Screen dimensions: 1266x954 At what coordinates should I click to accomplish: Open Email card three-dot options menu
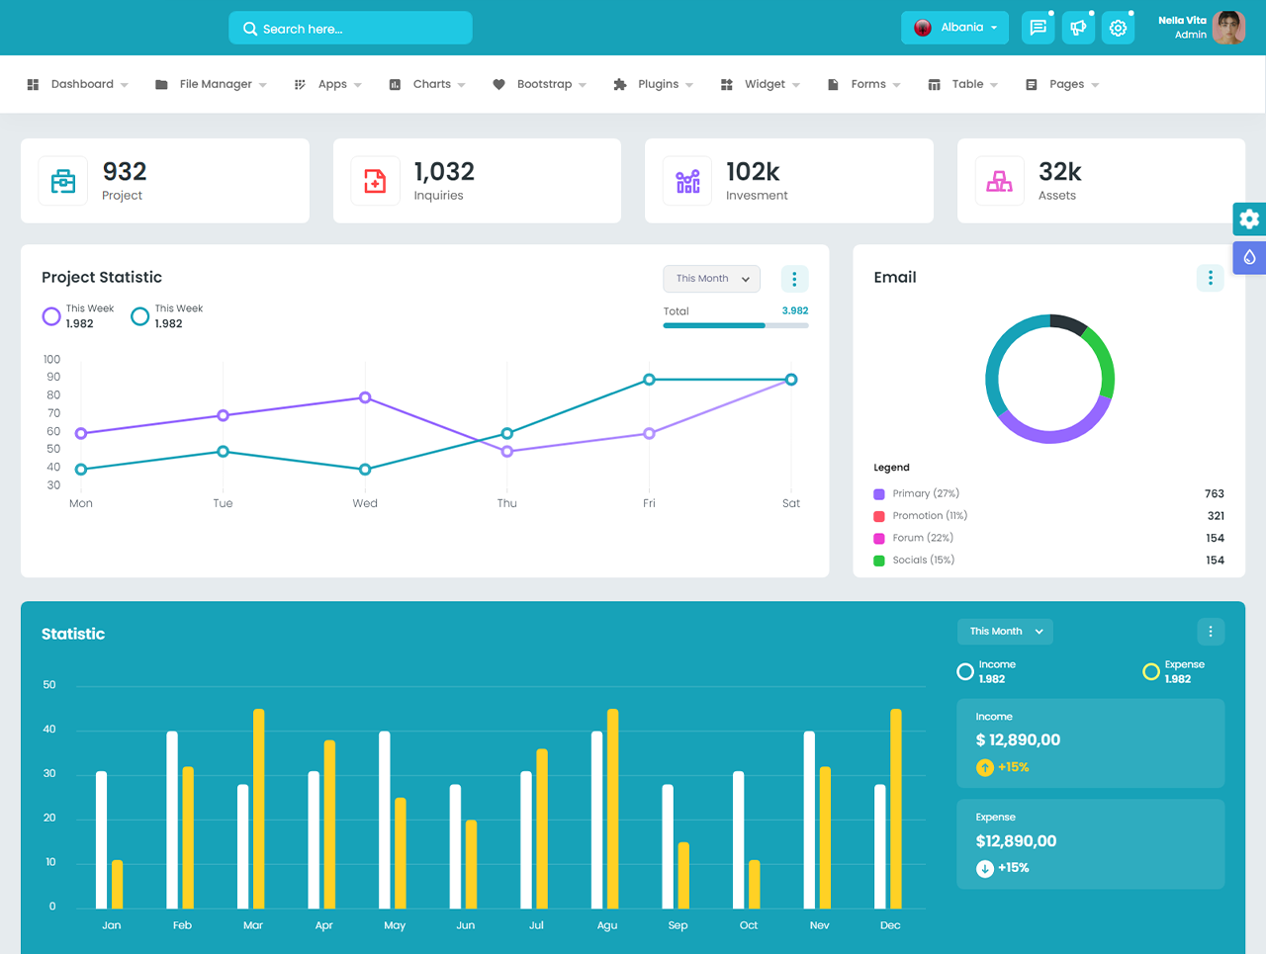pyautogui.click(x=1210, y=279)
